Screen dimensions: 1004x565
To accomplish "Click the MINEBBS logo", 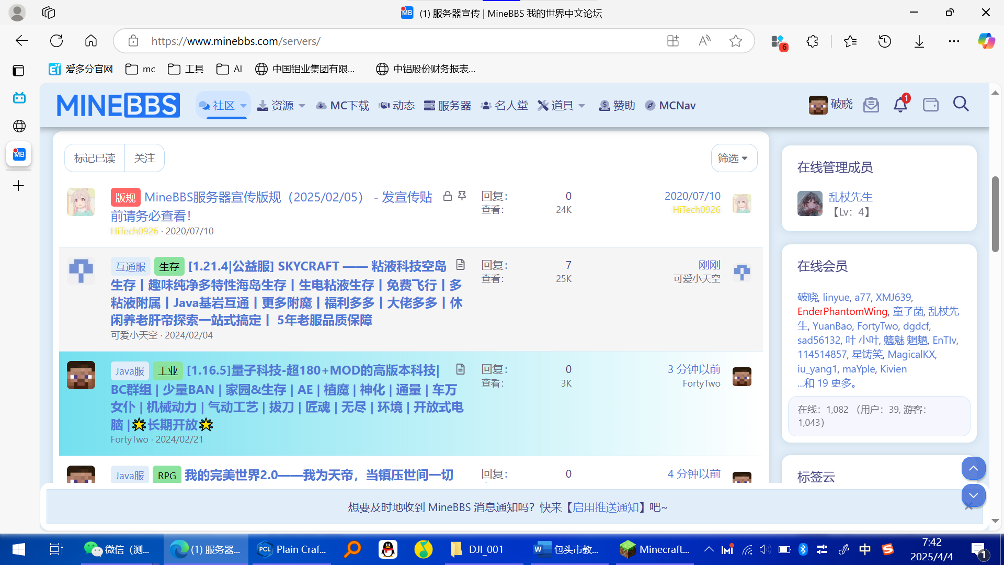I will click(118, 105).
